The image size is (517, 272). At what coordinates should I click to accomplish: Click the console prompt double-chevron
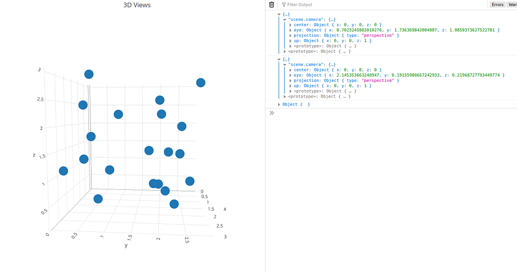click(271, 113)
